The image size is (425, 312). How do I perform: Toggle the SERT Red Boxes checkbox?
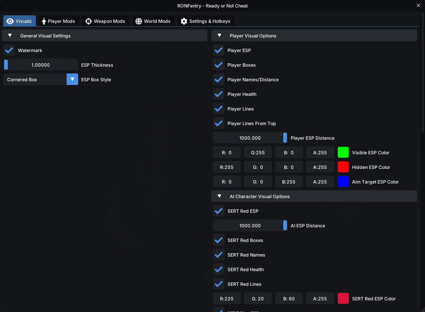(218, 240)
